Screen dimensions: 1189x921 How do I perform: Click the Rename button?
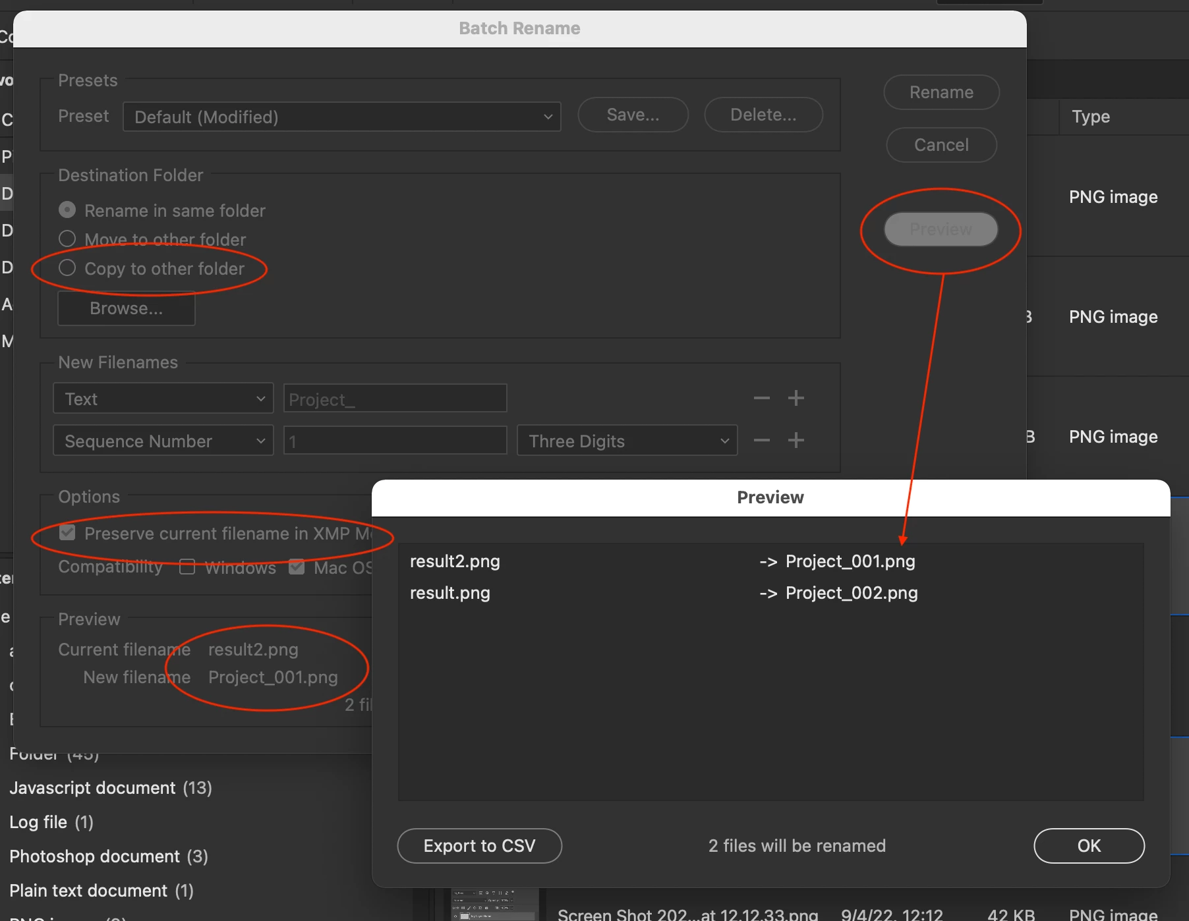point(941,92)
